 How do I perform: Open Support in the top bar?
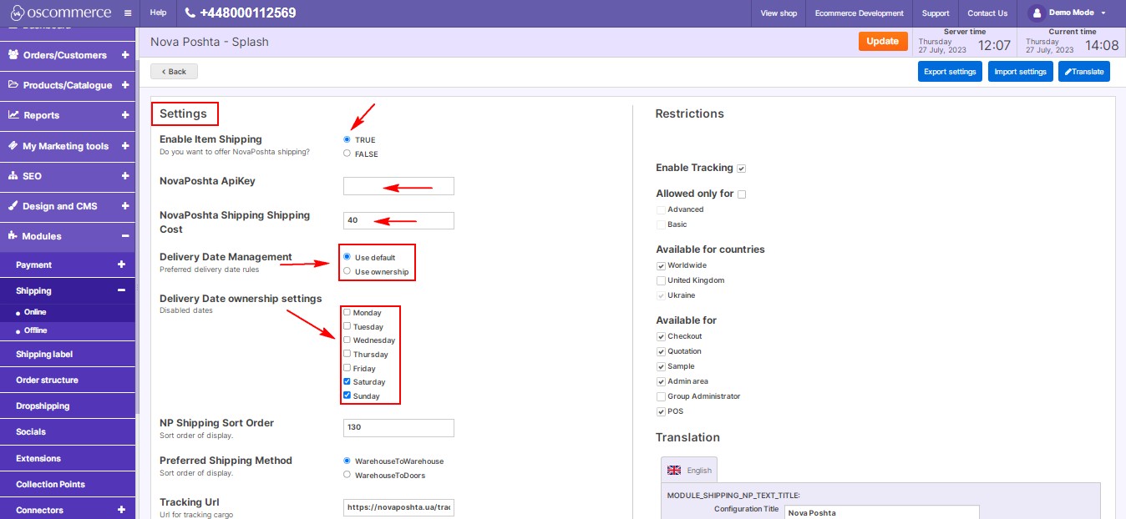click(x=936, y=13)
